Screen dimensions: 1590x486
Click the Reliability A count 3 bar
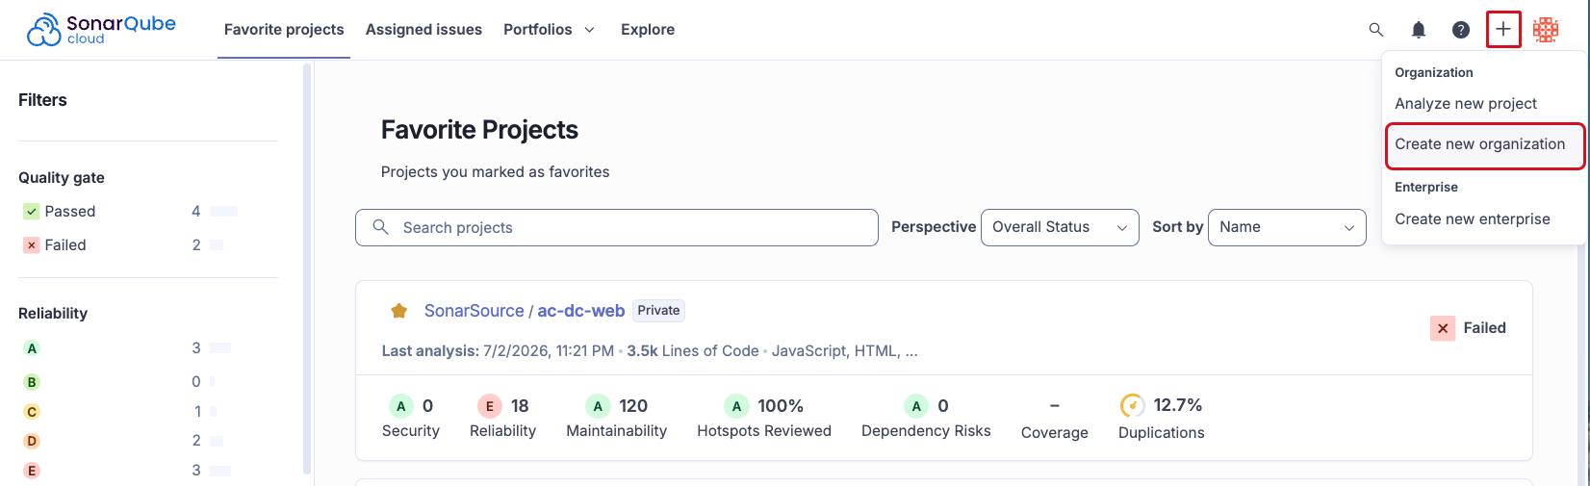tap(220, 348)
